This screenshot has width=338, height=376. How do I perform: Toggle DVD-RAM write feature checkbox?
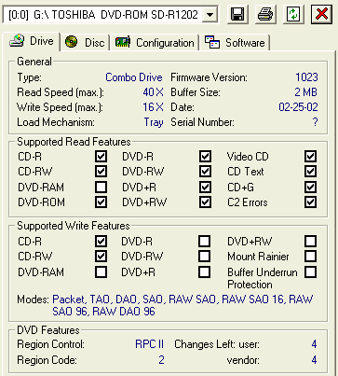click(x=101, y=272)
